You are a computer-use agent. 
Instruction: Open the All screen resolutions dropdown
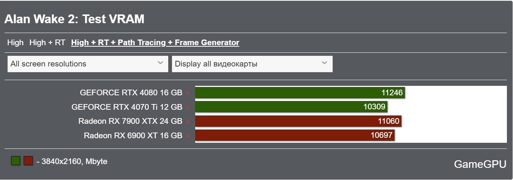coord(88,64)
